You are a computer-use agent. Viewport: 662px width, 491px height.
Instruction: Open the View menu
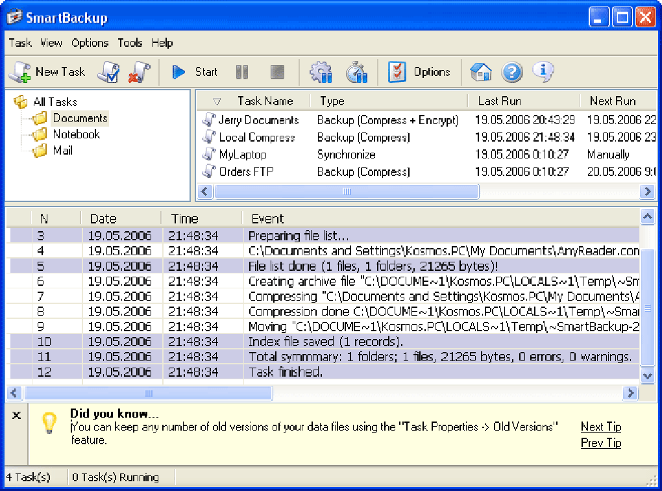tap(51, 43)
